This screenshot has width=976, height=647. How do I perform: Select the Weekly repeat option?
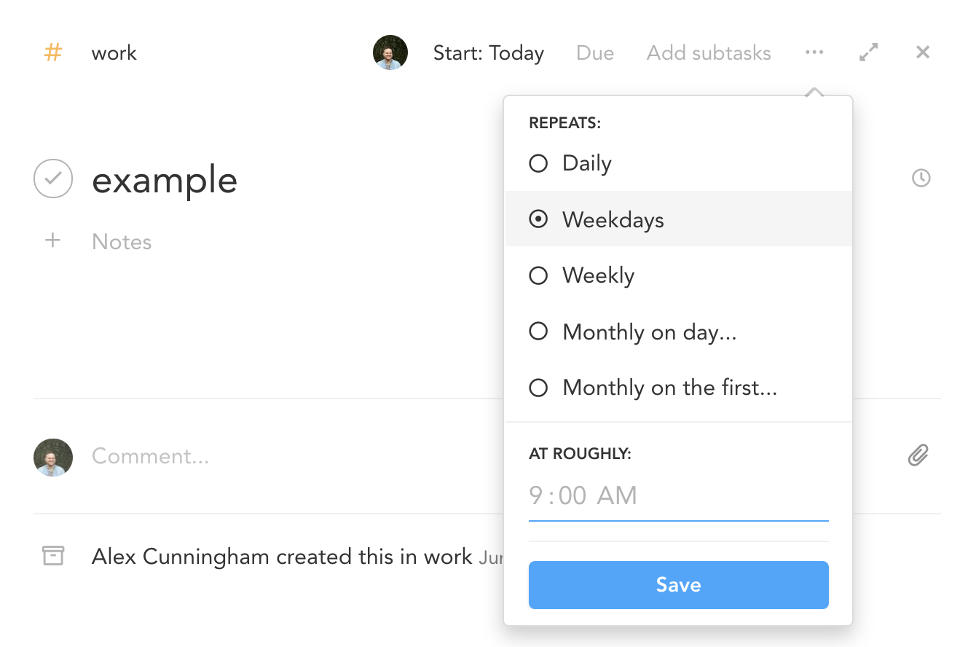coord(538,275)
